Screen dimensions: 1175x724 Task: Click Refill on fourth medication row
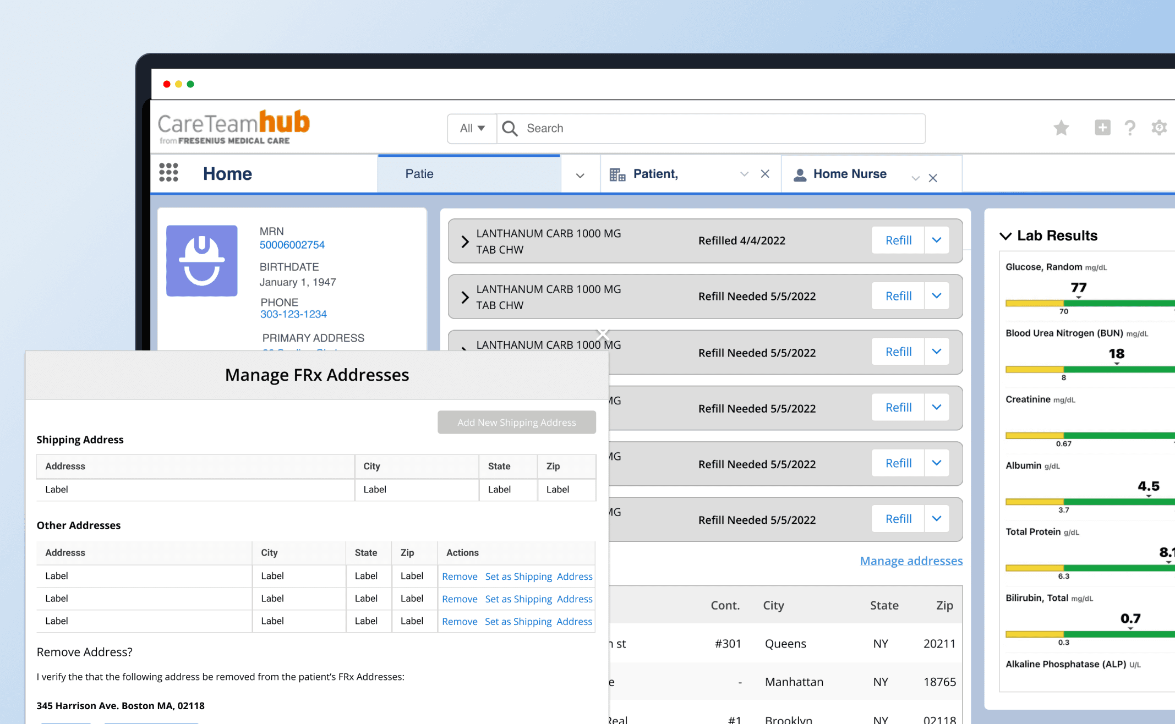(898, 408)
